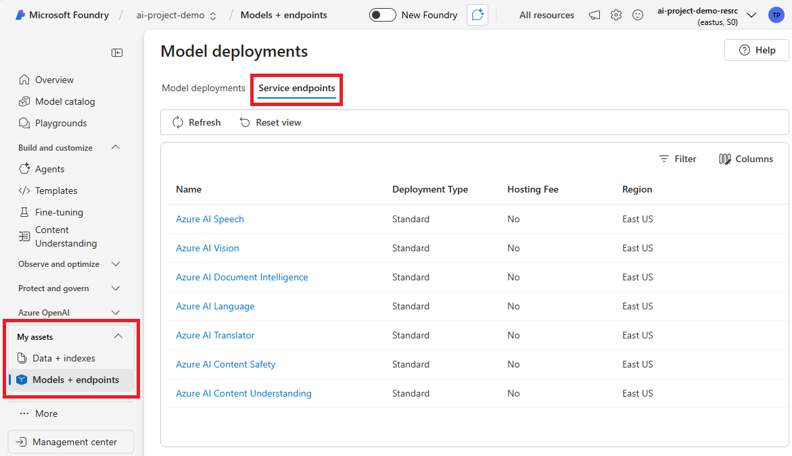
Task: Open Azure AI Content Understanding endpoint link
Action: pos(243,393)
